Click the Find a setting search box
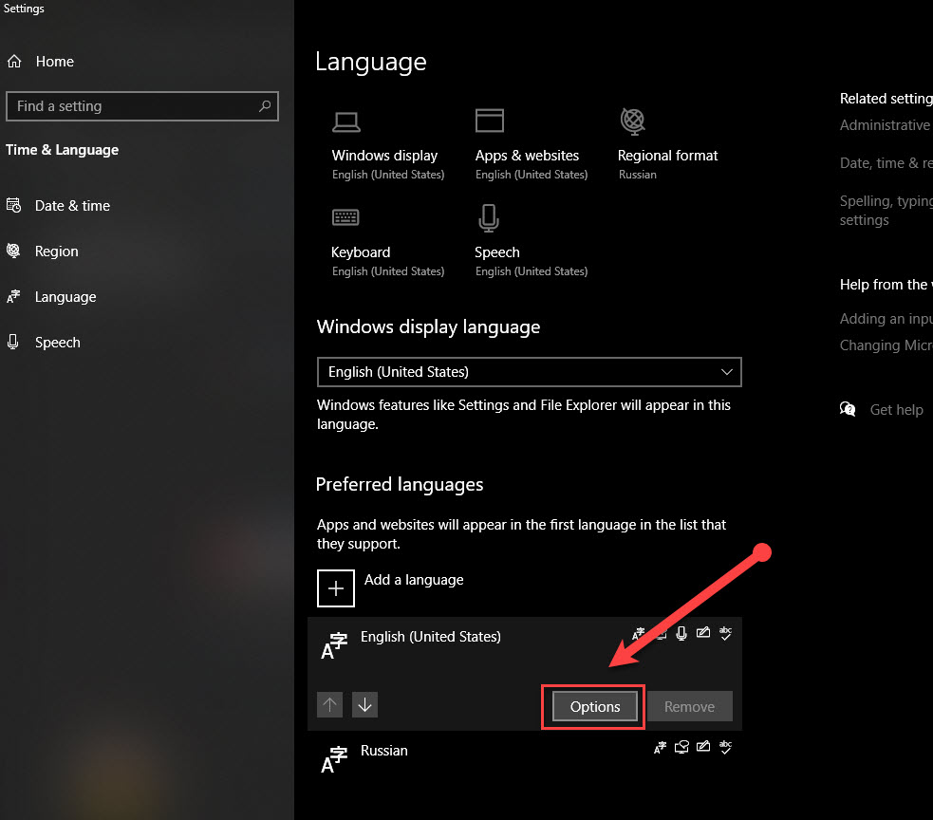The height and width of the screenshot is (820, 933). tap(142, 106)
